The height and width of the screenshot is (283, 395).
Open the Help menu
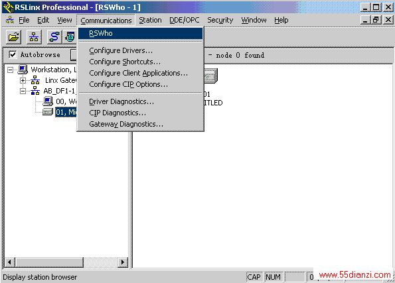pos(281,20)
